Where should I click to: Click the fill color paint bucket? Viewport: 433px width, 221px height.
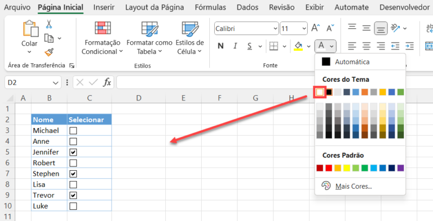(x=298, y=46)
